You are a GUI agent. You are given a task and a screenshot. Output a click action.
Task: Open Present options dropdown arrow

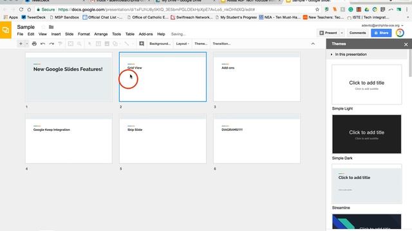(x=342, y=33)
